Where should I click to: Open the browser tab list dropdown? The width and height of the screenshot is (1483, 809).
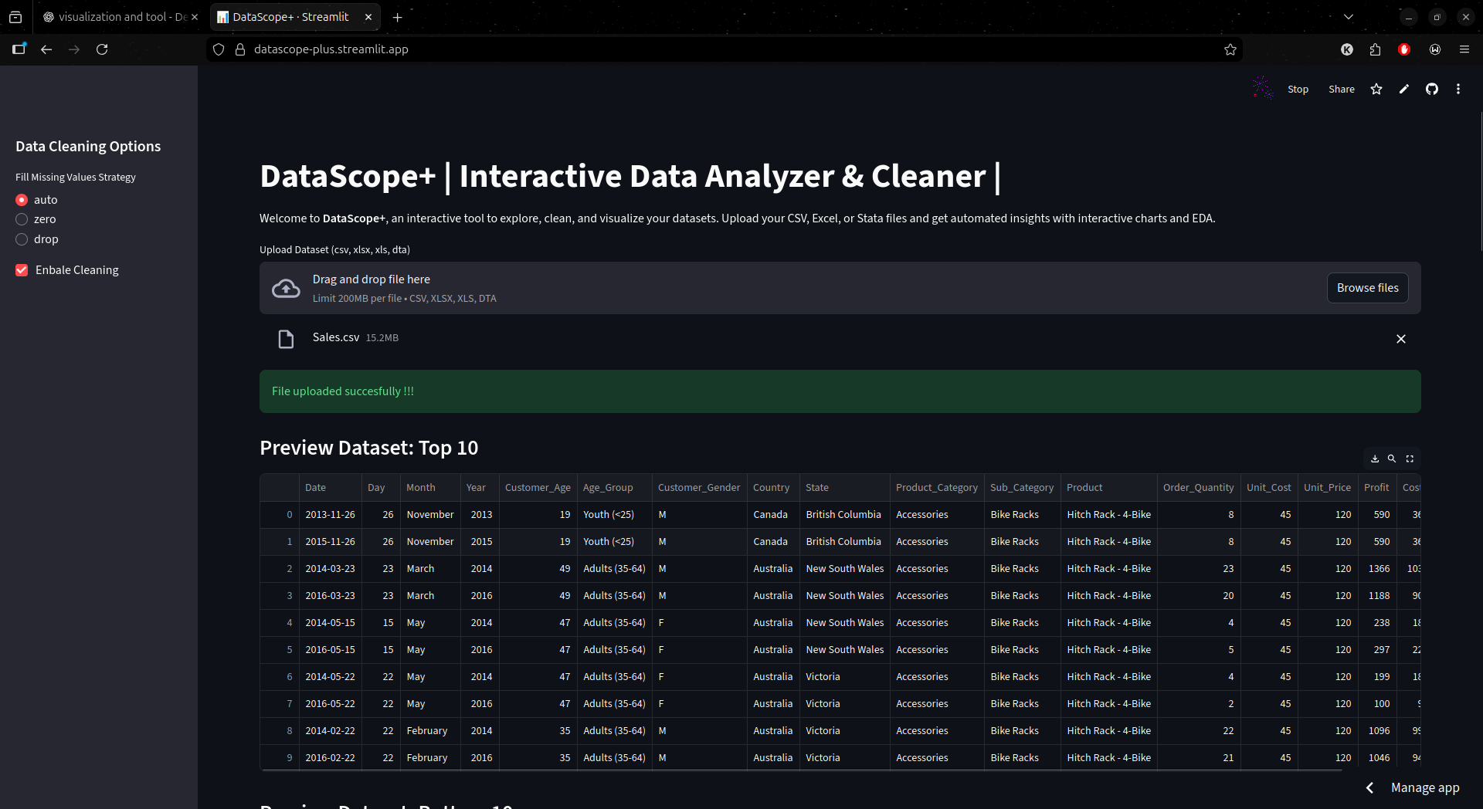coord(1349,16)
